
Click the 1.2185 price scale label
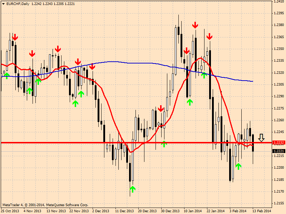coord(279,180)
